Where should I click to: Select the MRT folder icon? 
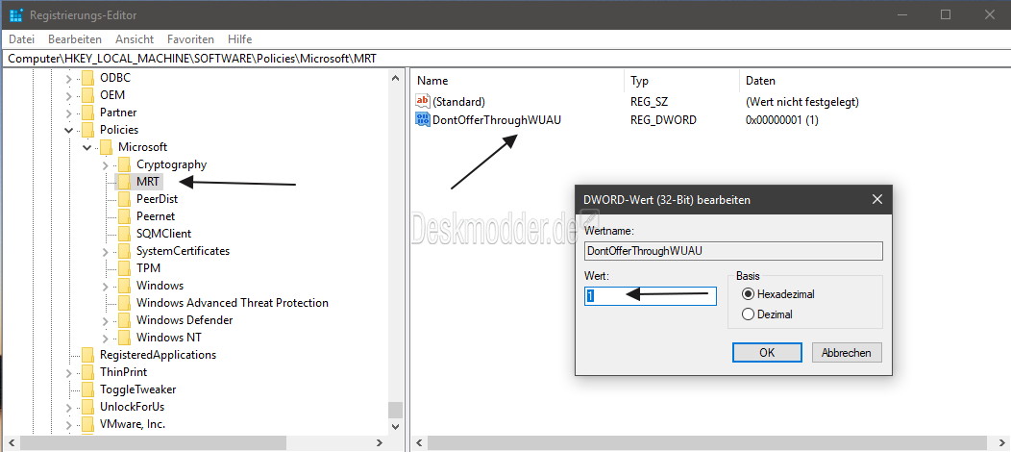124,182
